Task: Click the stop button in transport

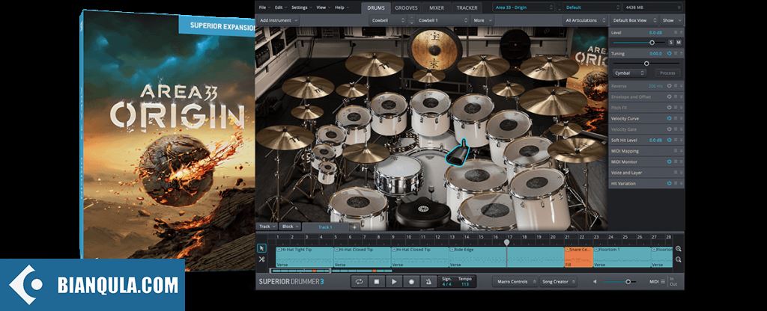Action: [x=377, y=282]
